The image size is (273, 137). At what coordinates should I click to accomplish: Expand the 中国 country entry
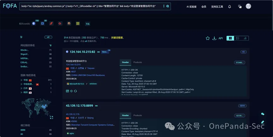pyautogui.click(x=21, y=80)
